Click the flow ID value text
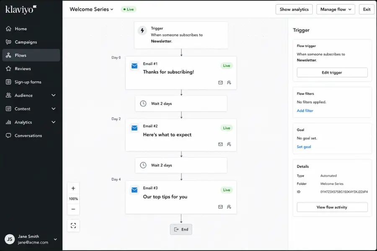 [344, 192]
